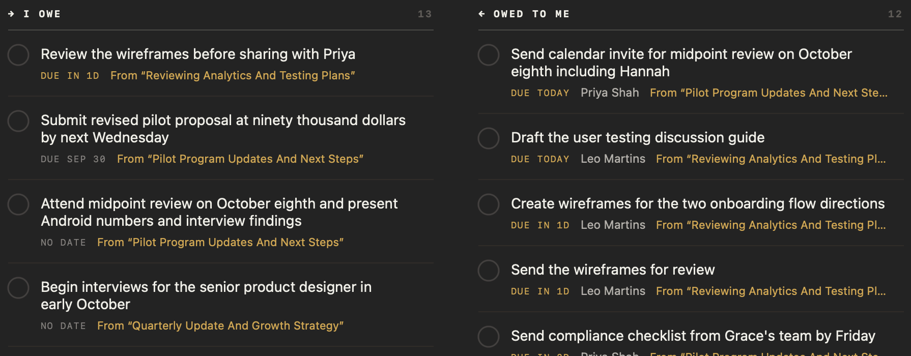Screen dimensions: 911x356
Task: Click NO DATE under Attend midpoint review task
Action: [63, 243]
